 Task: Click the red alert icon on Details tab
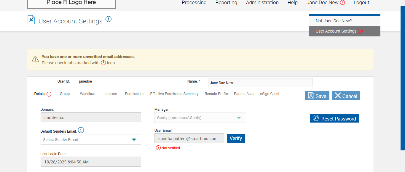pos(49,94)
